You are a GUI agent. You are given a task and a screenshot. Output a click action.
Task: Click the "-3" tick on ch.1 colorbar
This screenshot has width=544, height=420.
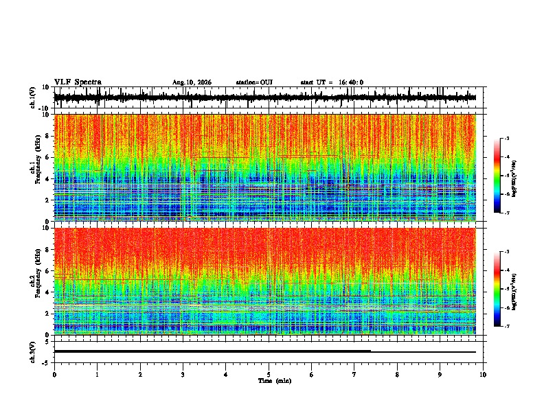point(507,138)
